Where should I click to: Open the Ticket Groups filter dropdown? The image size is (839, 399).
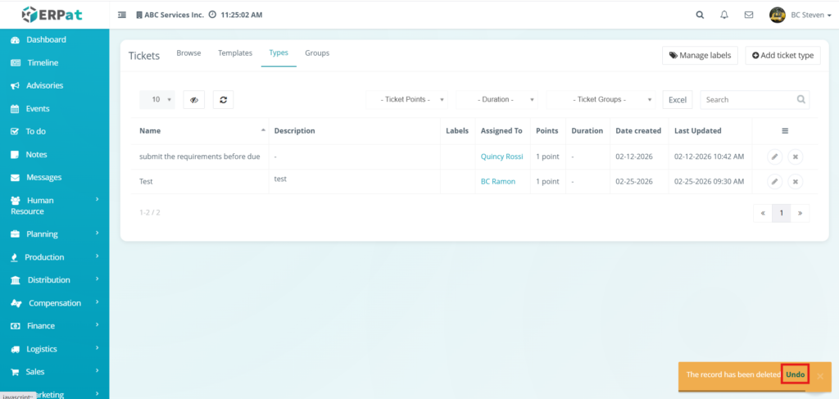[x=601, y=99]
